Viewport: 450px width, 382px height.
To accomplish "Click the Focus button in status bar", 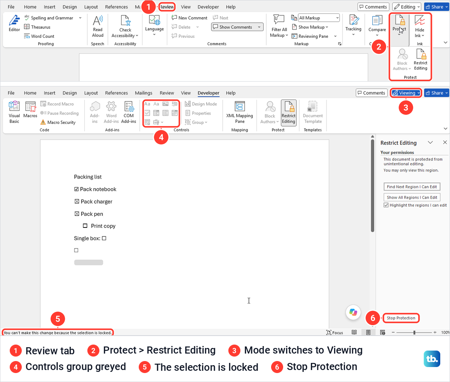I will point(335,332).
